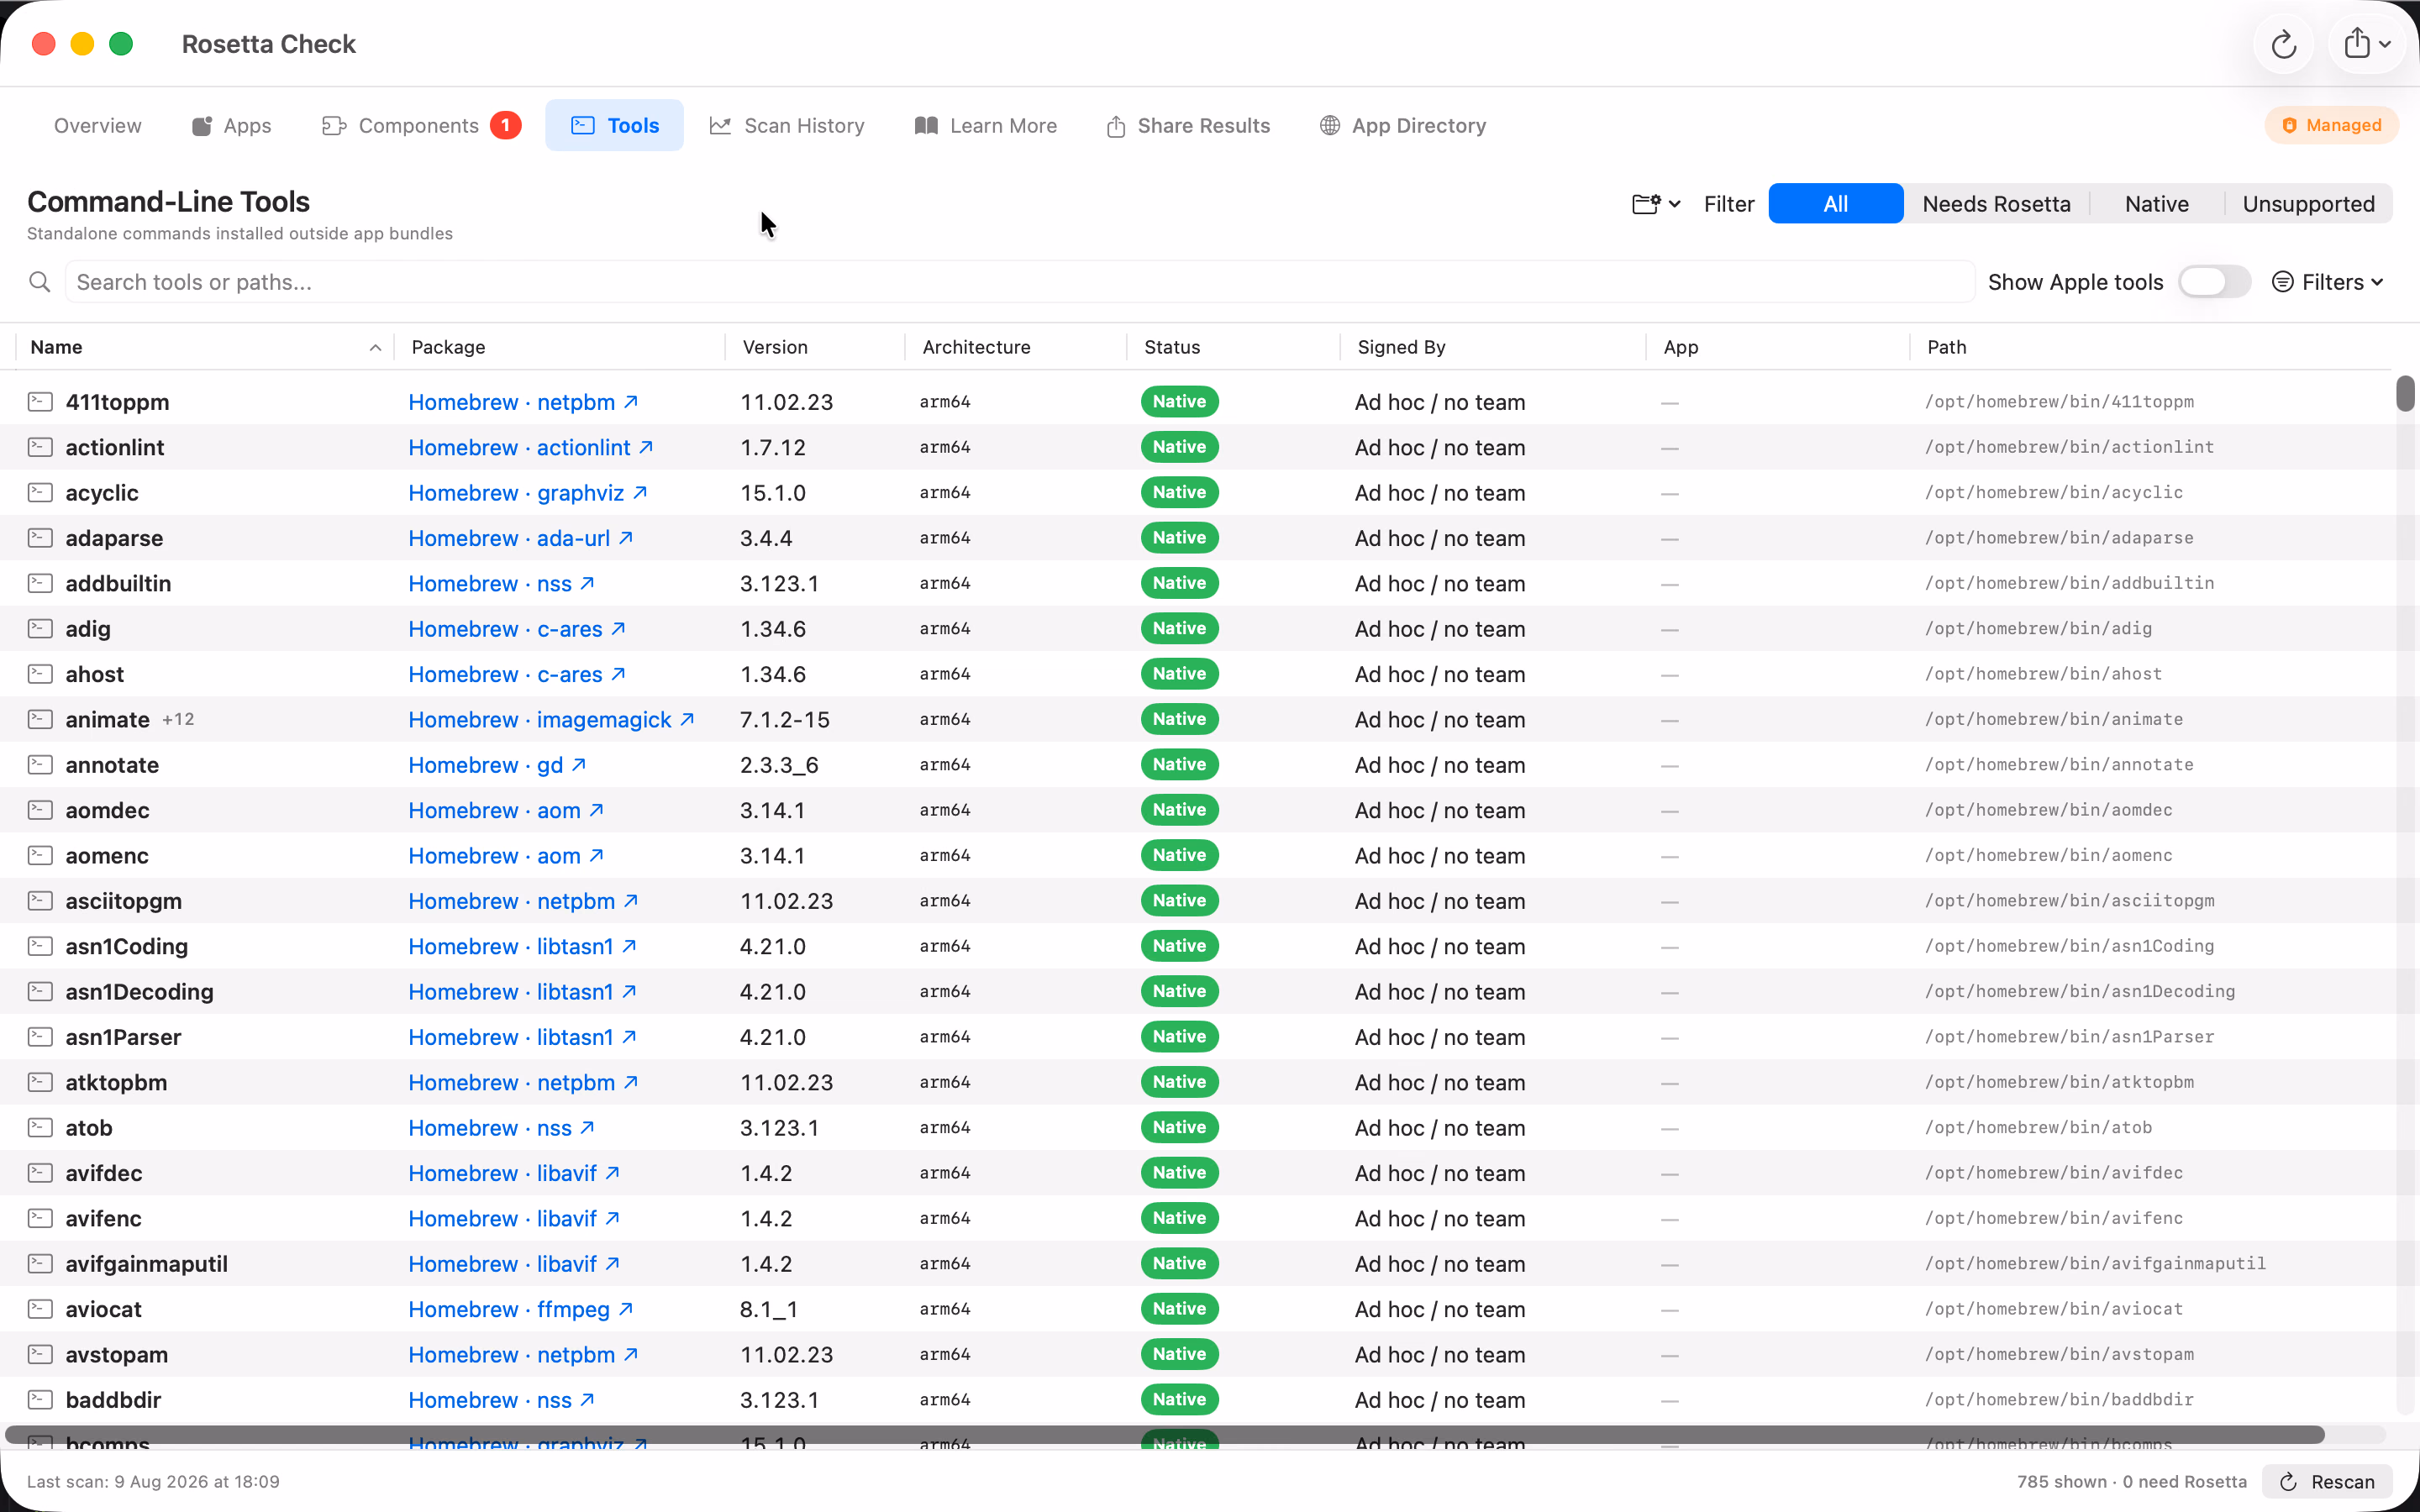Click the terminal icon for asciitopgm
The height and width of the screenshot is (1512, 2420).
[40, 901]
